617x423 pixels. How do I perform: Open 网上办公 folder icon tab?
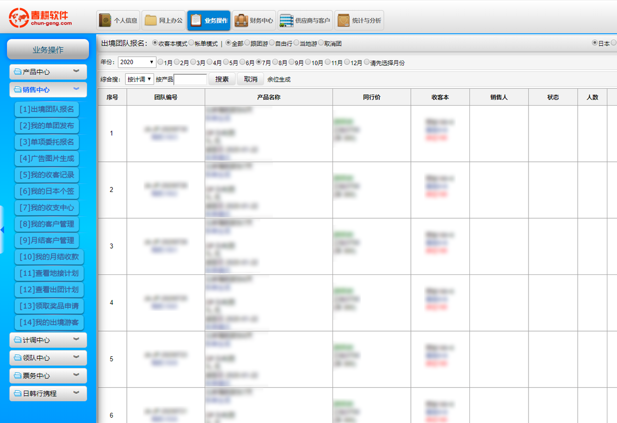(x=151, y=21)
